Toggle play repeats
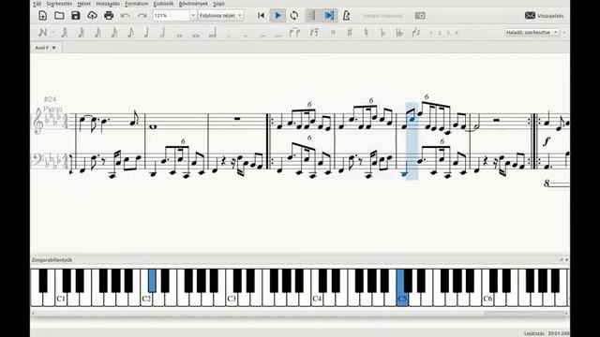This screenshot has width=600, height=337. tap(312, 16)
